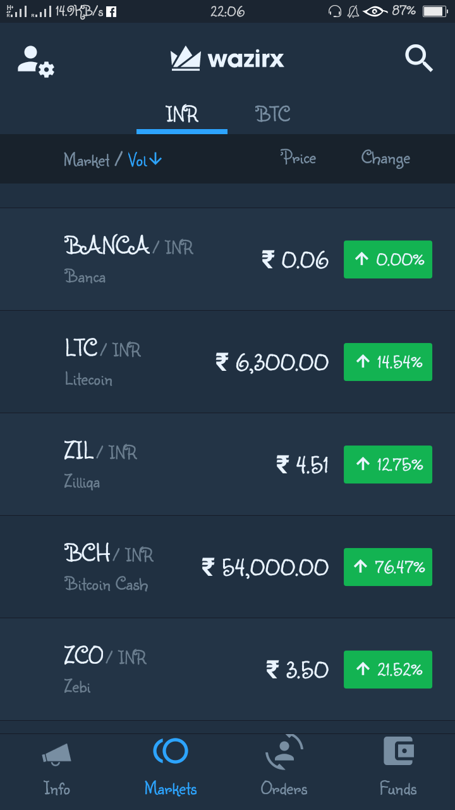Tap the Facebook notification icon in status bar
This screenshot has width=455, height=810.
111,11
